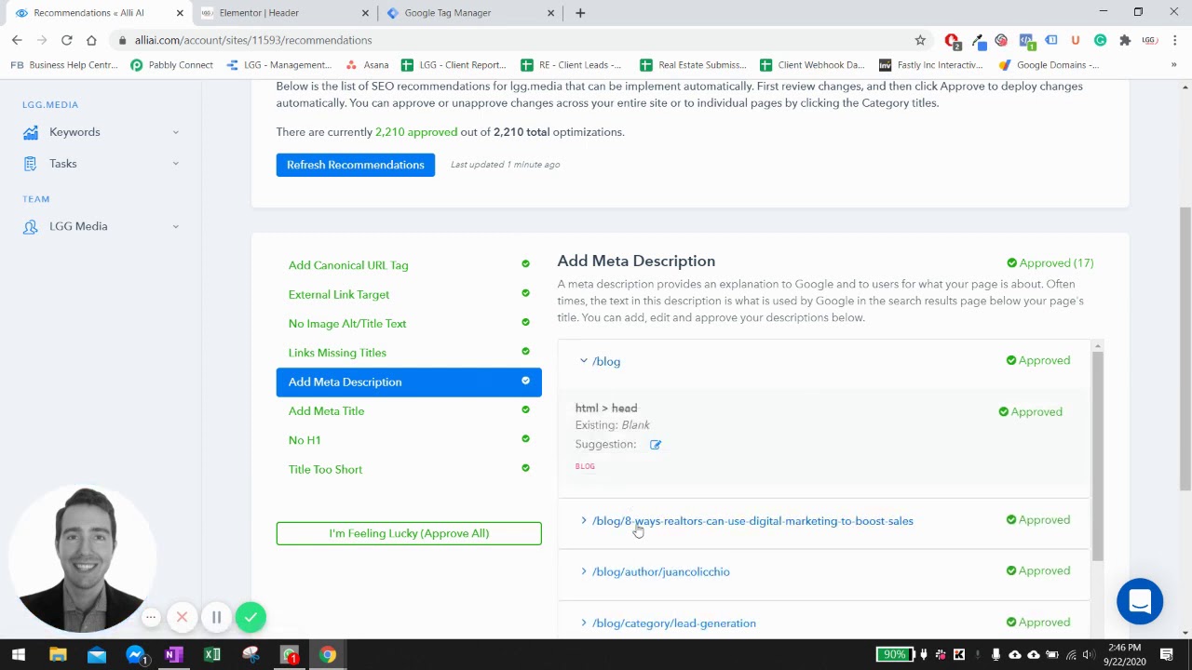
Task: Open the Tasks section in the sidebar
Action: [62, 164]
